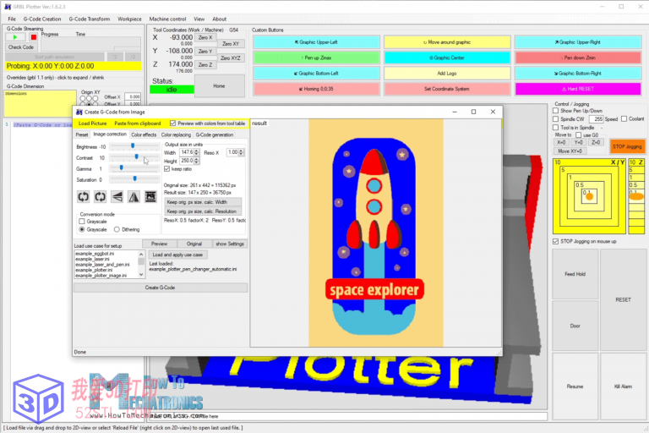Toggle Preview with colors from tool table
The image size is (649, 433).
click(172, 123)
